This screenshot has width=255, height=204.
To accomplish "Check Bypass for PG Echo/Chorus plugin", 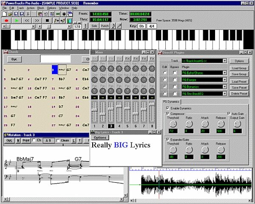I will click(175, 73).
